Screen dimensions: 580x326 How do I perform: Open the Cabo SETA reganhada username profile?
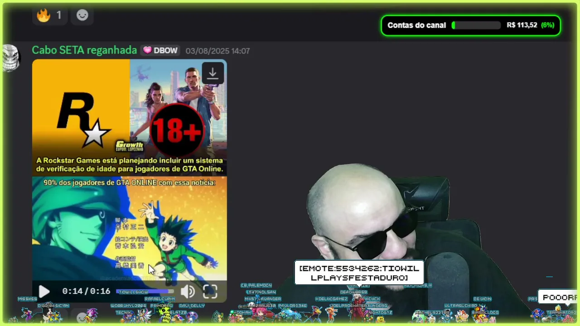[x=84, y=50]
